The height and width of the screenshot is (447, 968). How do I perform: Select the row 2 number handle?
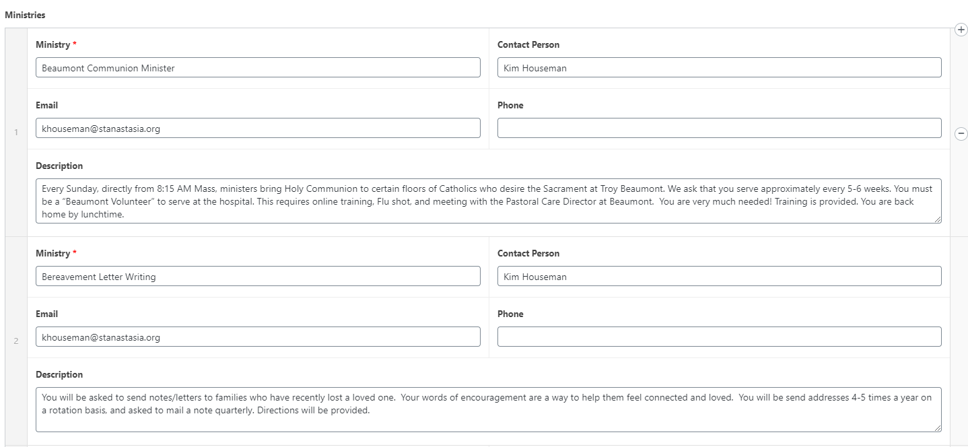click(16, 341)
